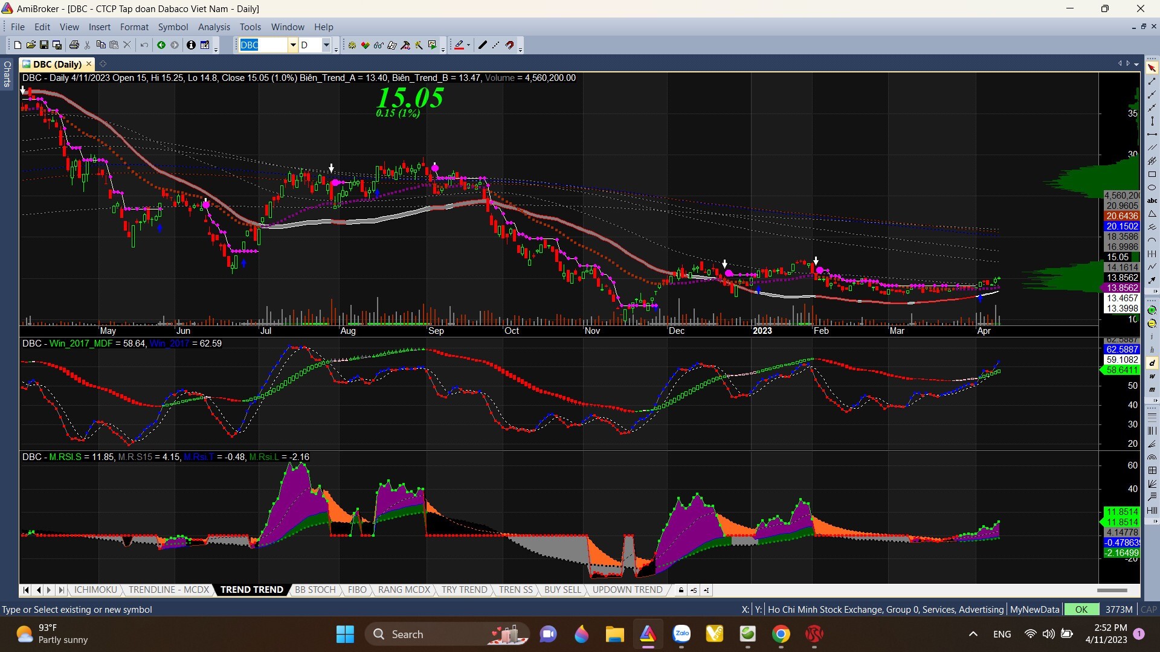Select the rectangle drawing tool
Screen dimensions: 1160x652
pyautogui.click(x=1152, y=174)
